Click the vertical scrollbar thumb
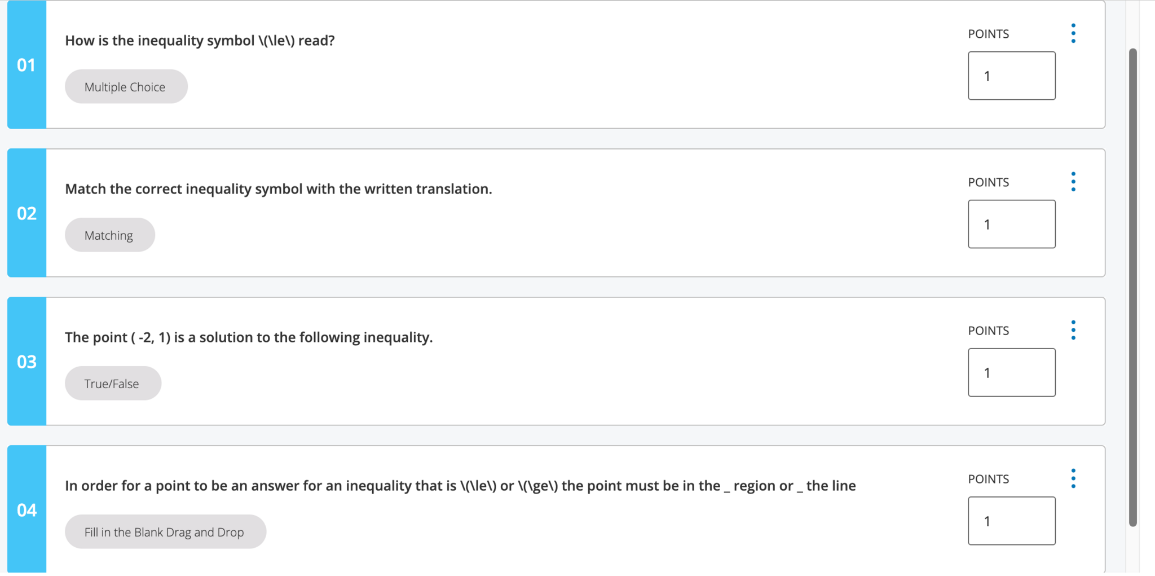The width and height of the screenshot is (1155, 576). click(x=1132, y=287)
